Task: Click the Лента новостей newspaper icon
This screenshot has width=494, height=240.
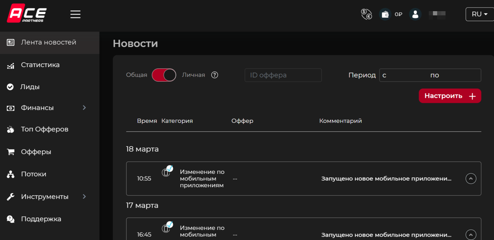Action: (x=11, y=42)
